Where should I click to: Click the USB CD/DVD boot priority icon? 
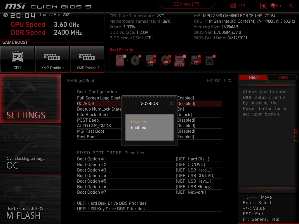point(165,60)
